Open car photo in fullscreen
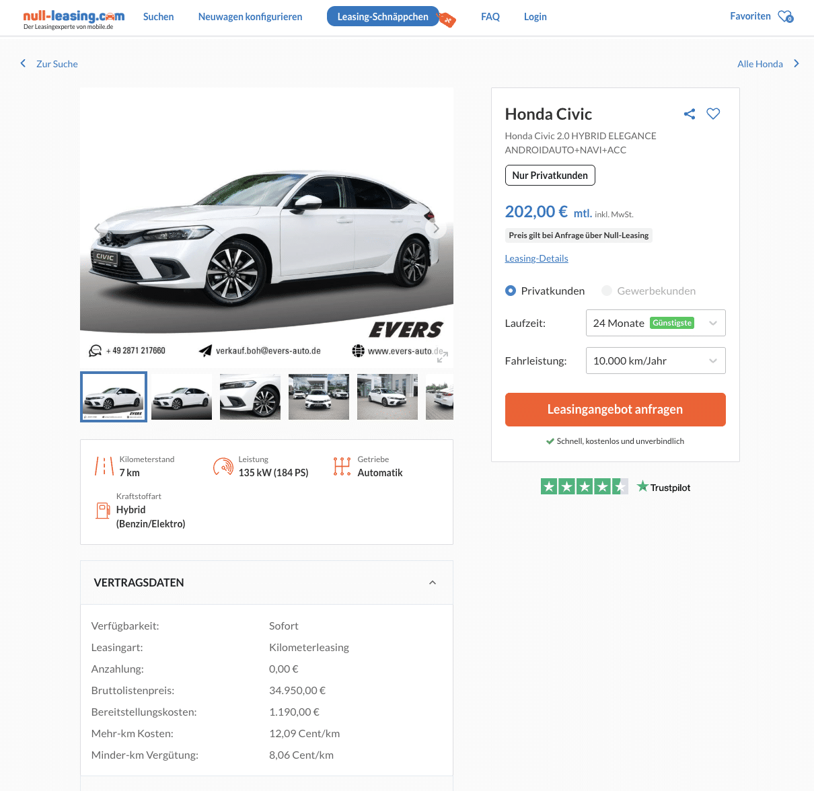Image resolution: width=814 pixels, height=791 pixels. (x=442, y=356)
